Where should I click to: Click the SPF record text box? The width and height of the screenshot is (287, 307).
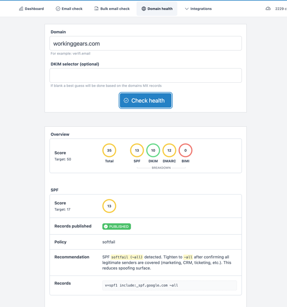coord(169,285)
